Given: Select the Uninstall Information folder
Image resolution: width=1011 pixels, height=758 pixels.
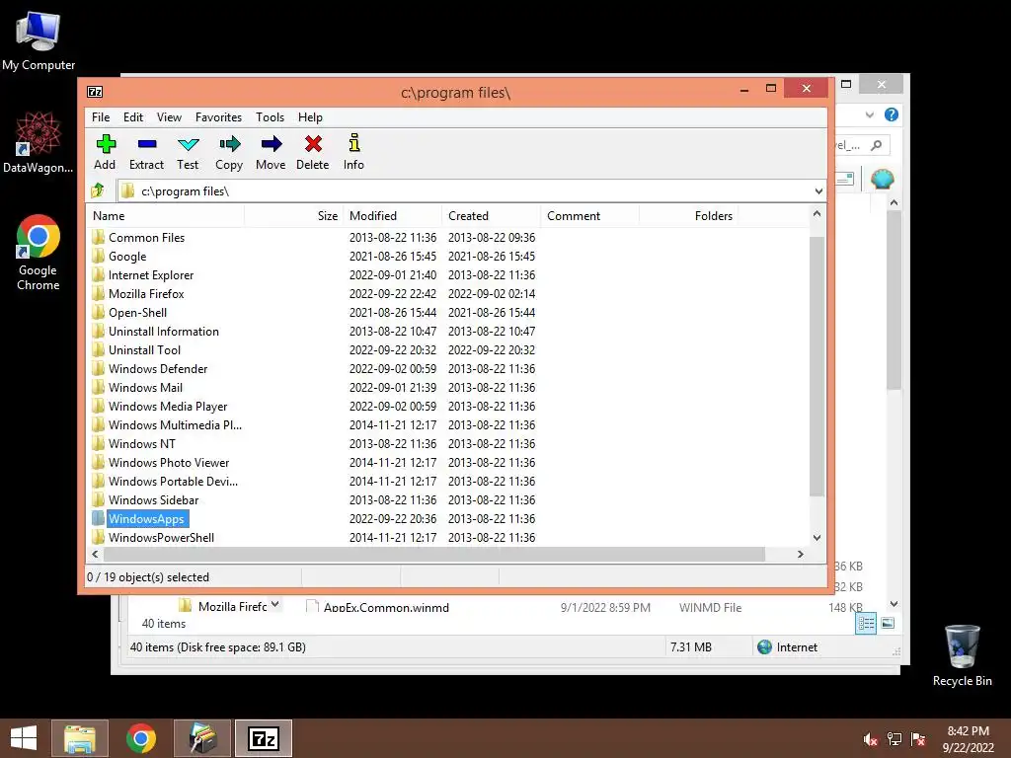Looking at the screenshot, I should coord(164,332).
